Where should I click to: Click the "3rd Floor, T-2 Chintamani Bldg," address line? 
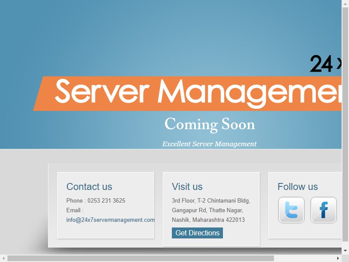pos(211,201)
